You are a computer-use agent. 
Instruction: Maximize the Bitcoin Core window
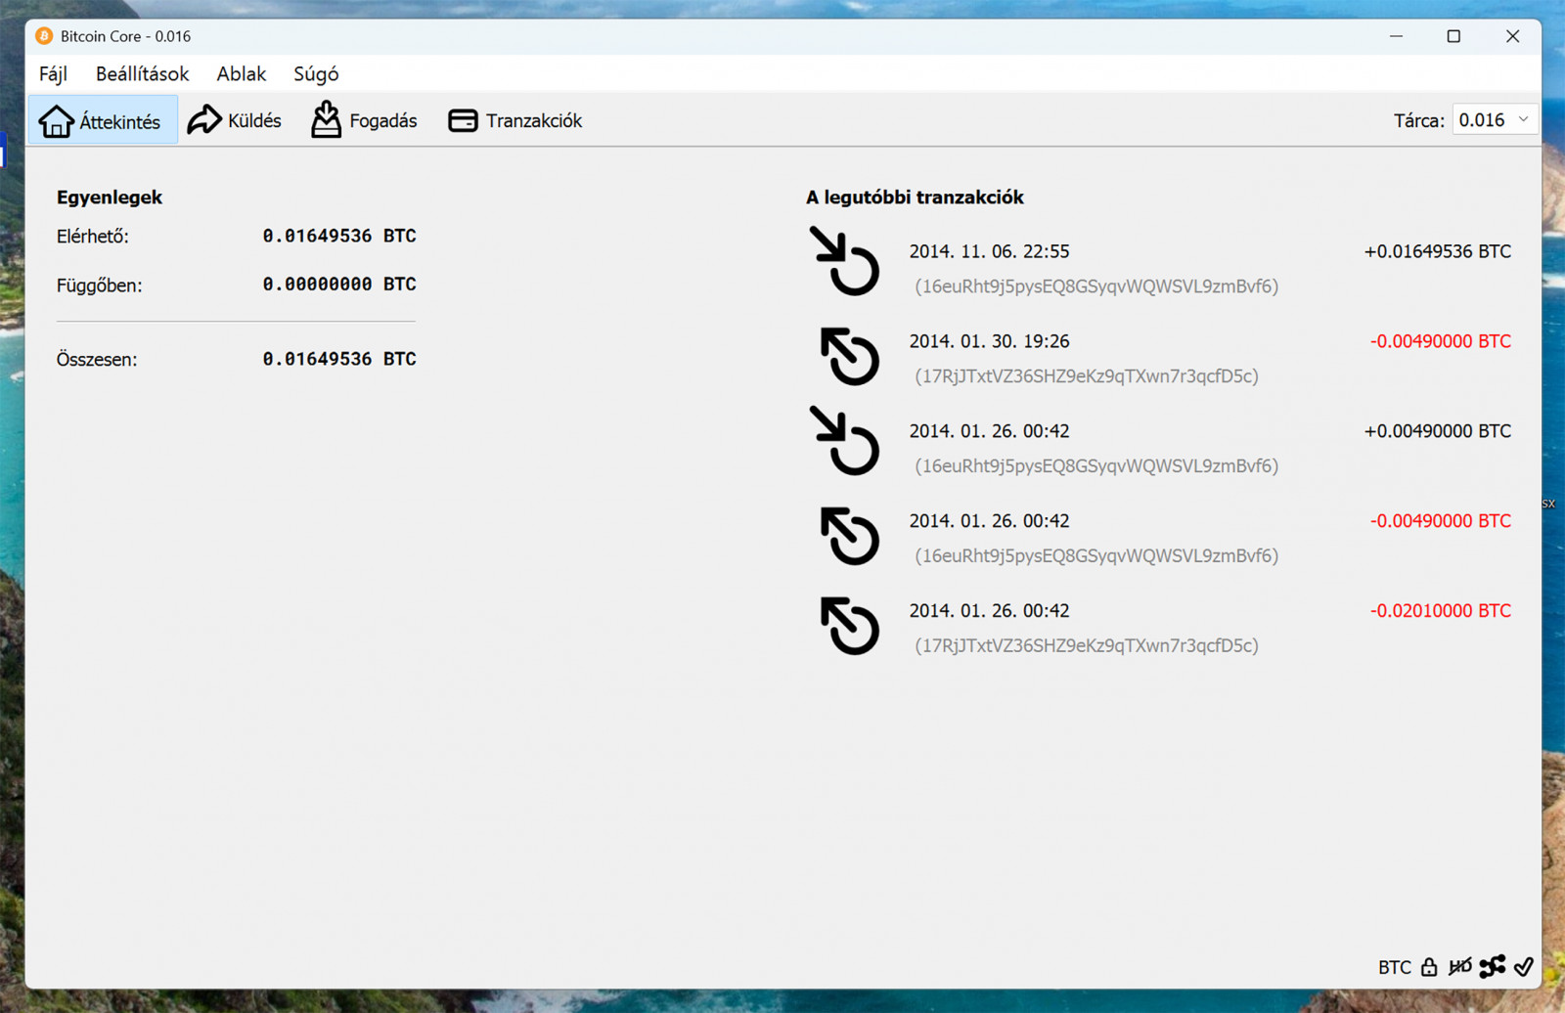[1453, 36]
